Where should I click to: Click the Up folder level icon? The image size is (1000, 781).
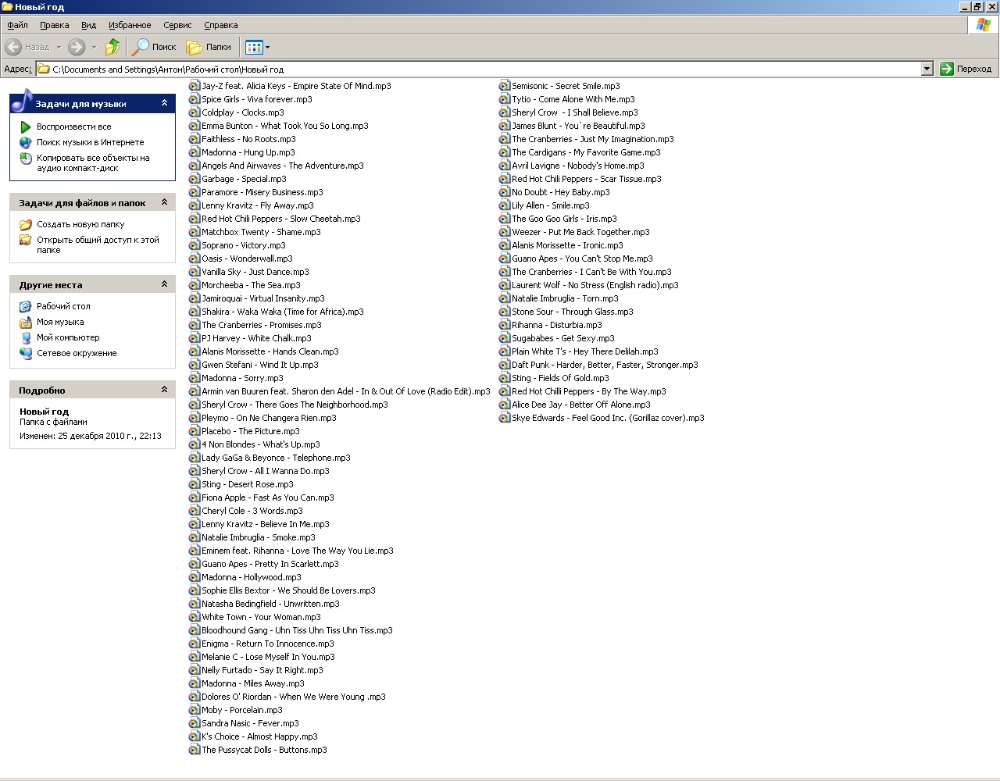coord(112,47)
